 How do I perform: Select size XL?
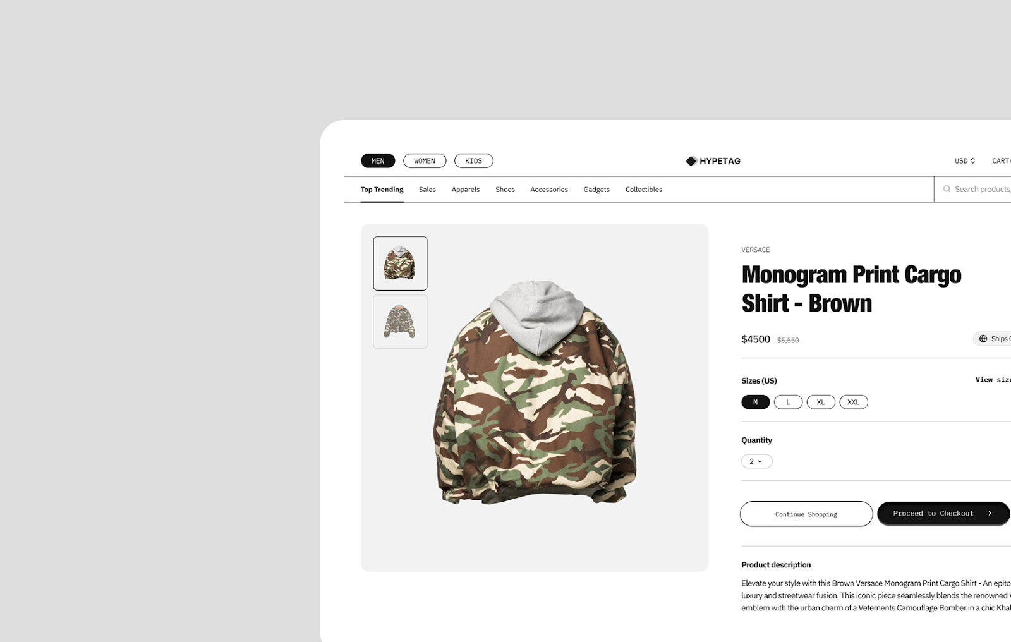coord(821,402)
